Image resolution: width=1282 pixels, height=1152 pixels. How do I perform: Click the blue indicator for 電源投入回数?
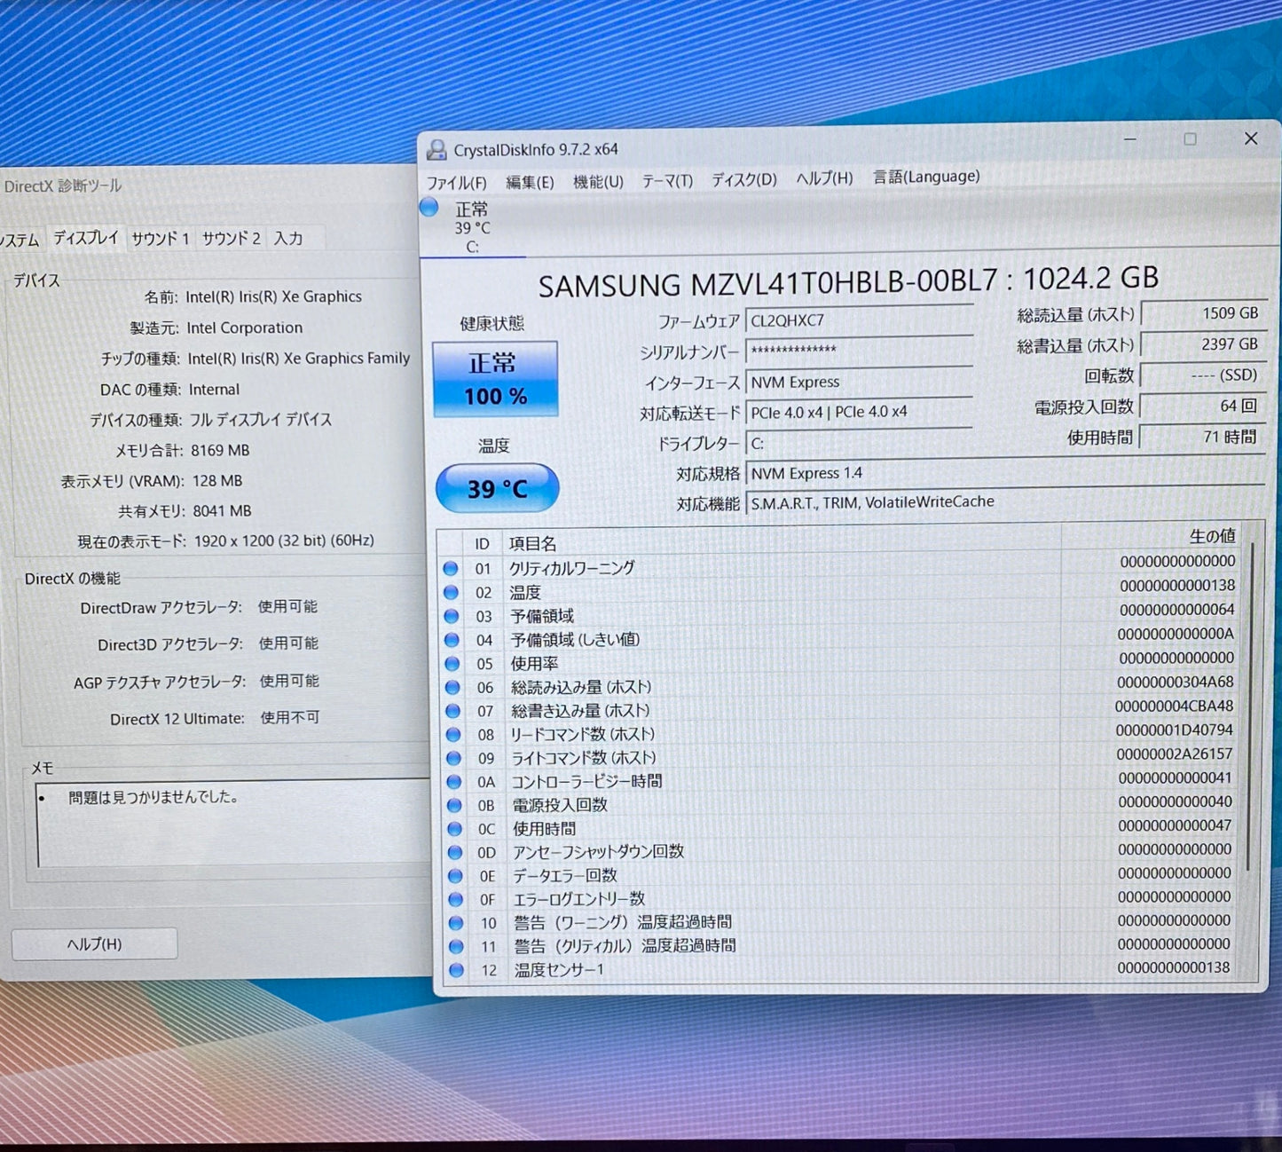(x=454, y=805)
